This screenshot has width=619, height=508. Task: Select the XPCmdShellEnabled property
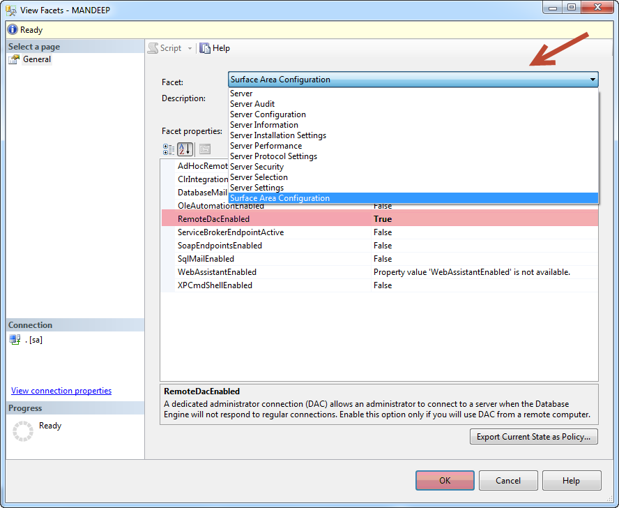[x=215, y=285]
